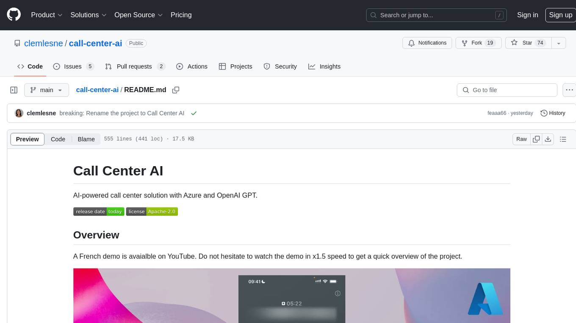
Task: Toggle the file tree side panel
Action: [14, 90]
